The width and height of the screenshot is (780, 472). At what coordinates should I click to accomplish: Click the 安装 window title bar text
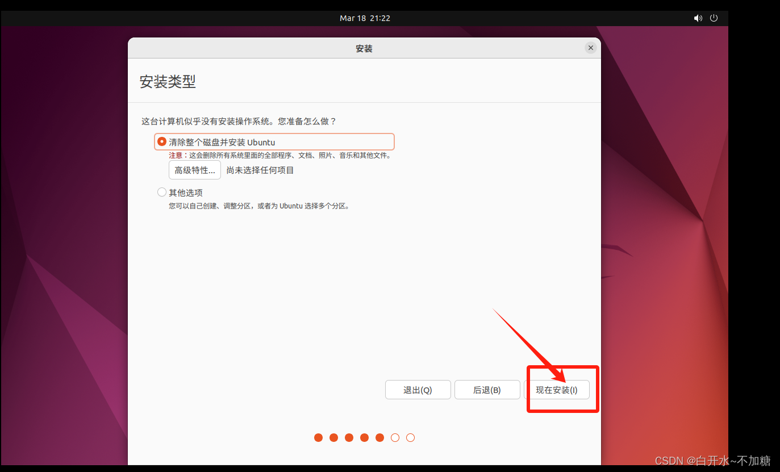(364, 49)
